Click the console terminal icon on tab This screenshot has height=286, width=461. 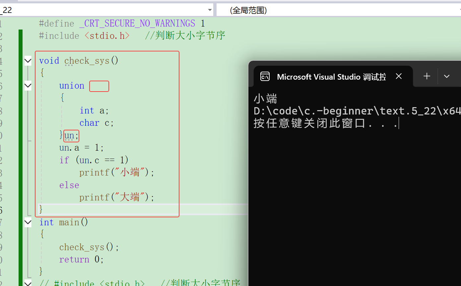pos(265,77)
